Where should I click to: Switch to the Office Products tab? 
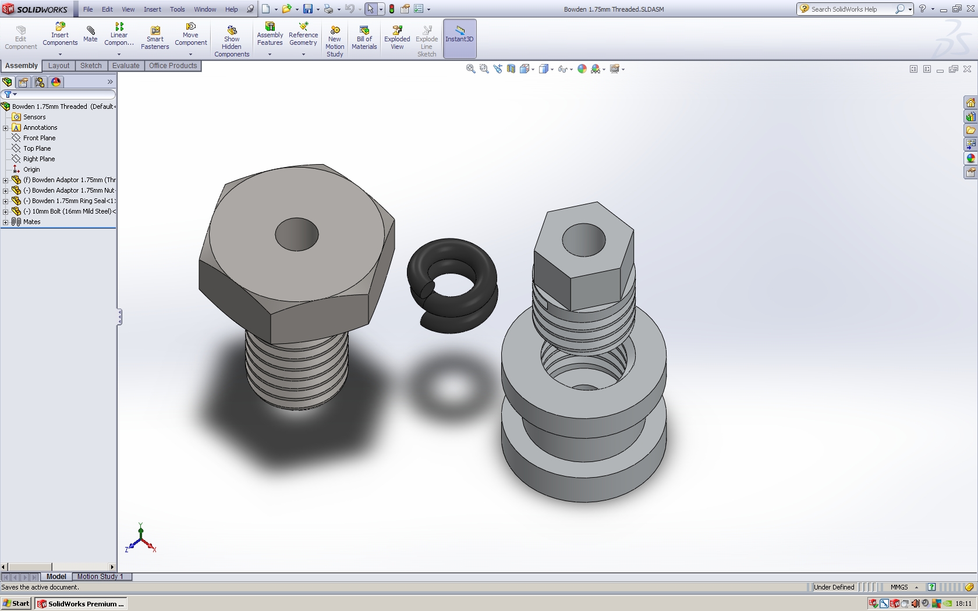click(173, 66)
